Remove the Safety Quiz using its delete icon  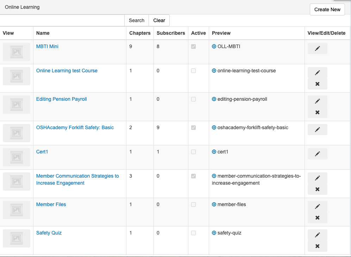[x=317, y=246]
